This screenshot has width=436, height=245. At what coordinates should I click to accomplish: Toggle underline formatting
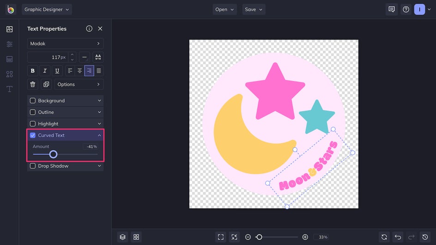tap(57, 70)
